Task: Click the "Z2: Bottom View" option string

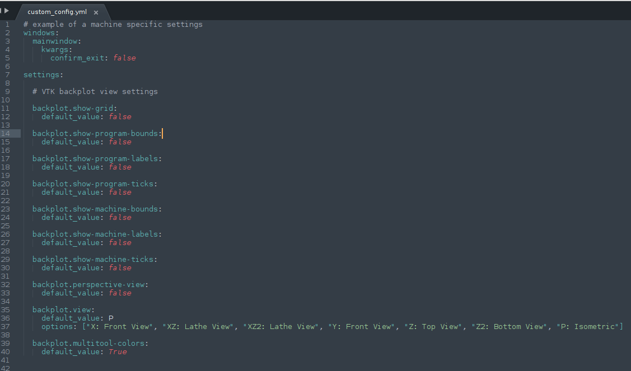Action: [510, 327]
